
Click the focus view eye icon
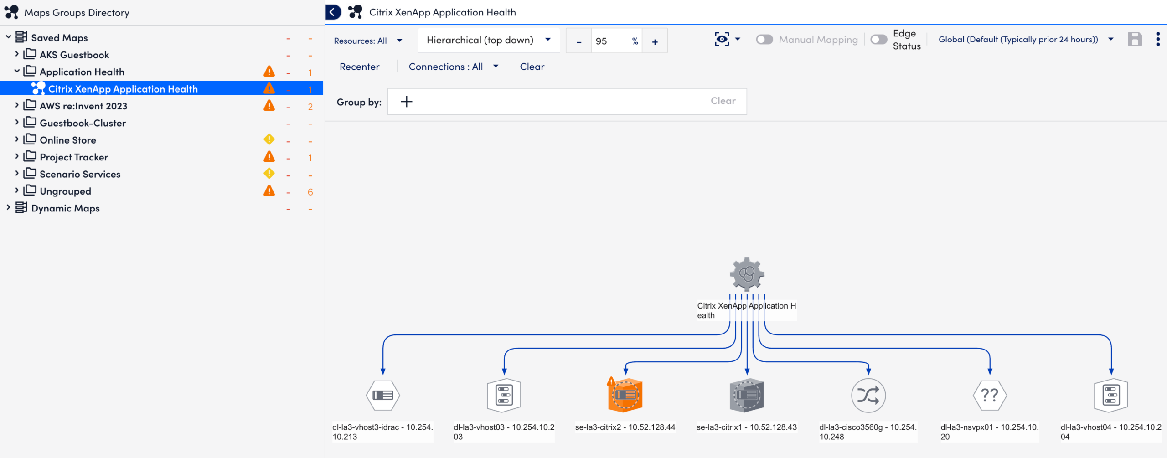click(x=722, y=40)
